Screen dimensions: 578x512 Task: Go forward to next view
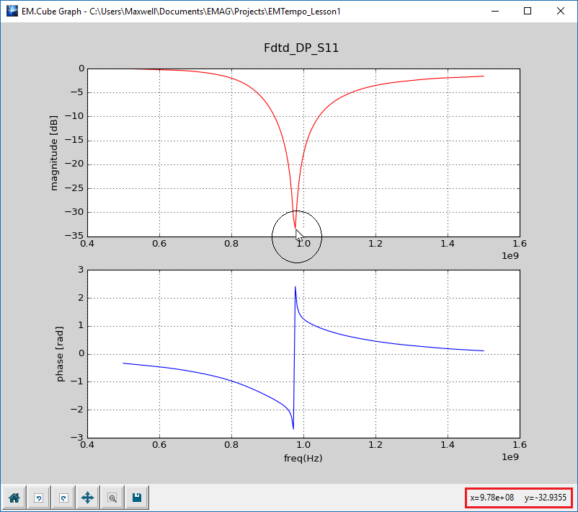click(63, 498)
